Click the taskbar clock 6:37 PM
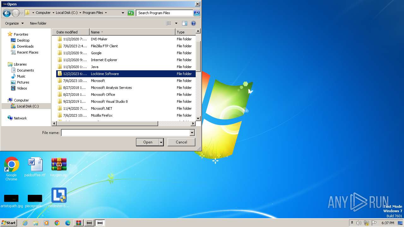404x227 pixels. (x=388, y=223)
